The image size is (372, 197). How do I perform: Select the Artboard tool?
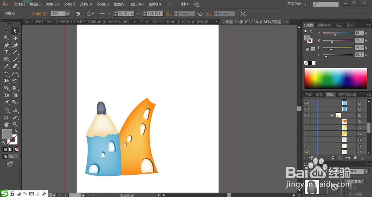[6, 117]
